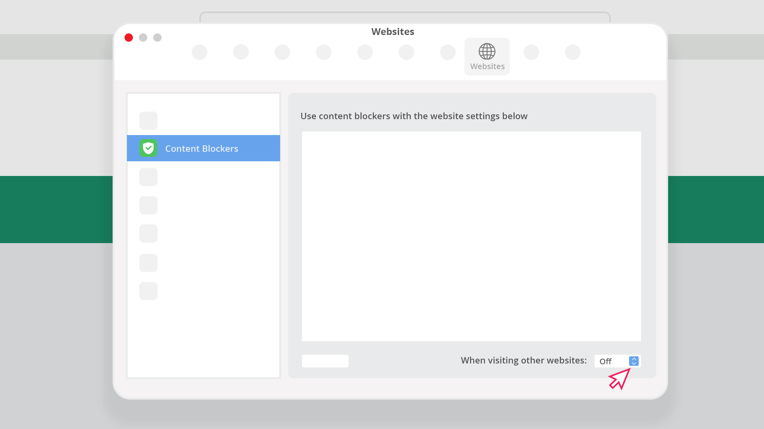Select the Websites tab in preferences
Viewport: 764px width, 429px height.
click(487, 56)
